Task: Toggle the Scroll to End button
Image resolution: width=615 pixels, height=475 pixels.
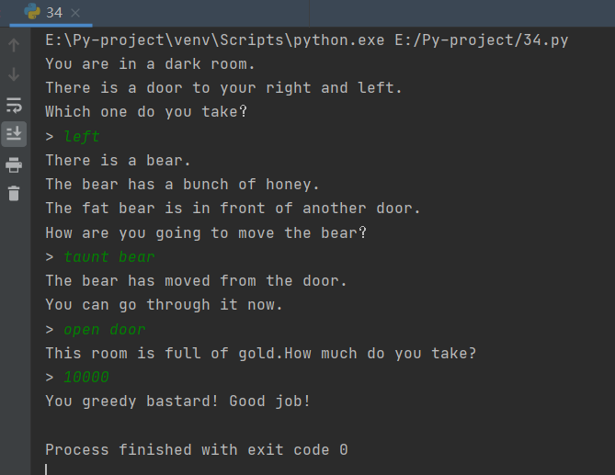Action: 14,134
